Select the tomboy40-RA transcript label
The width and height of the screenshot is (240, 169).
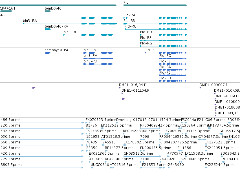click(56, 26)
